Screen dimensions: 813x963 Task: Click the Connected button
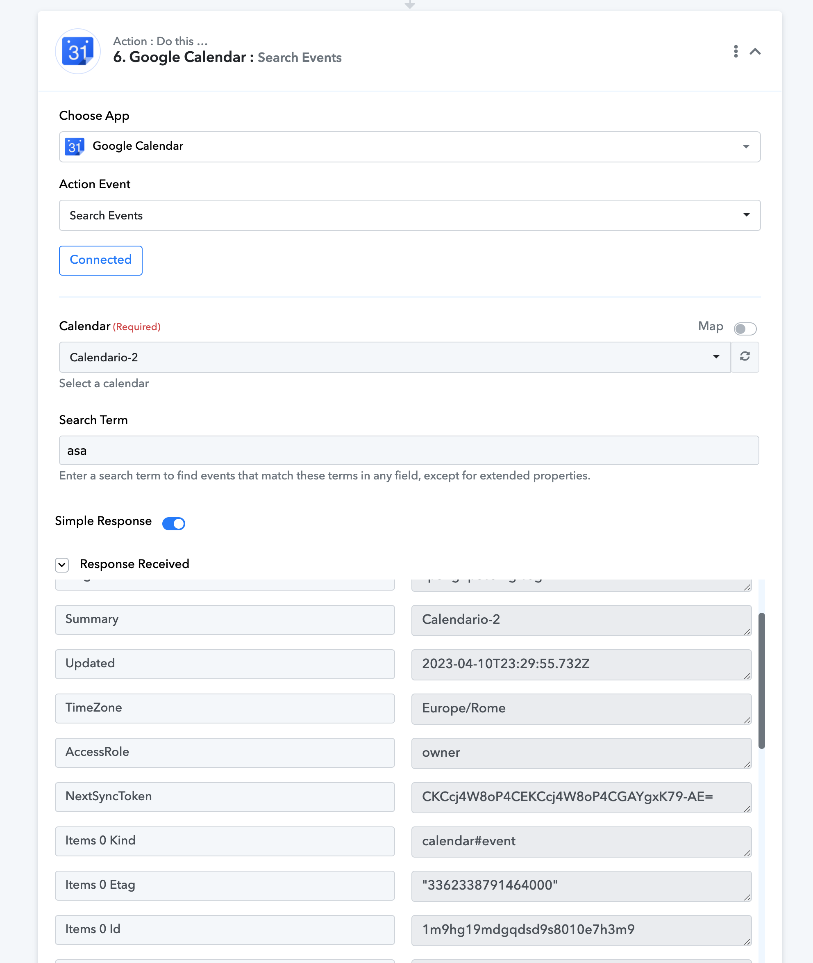pos(100,260)
